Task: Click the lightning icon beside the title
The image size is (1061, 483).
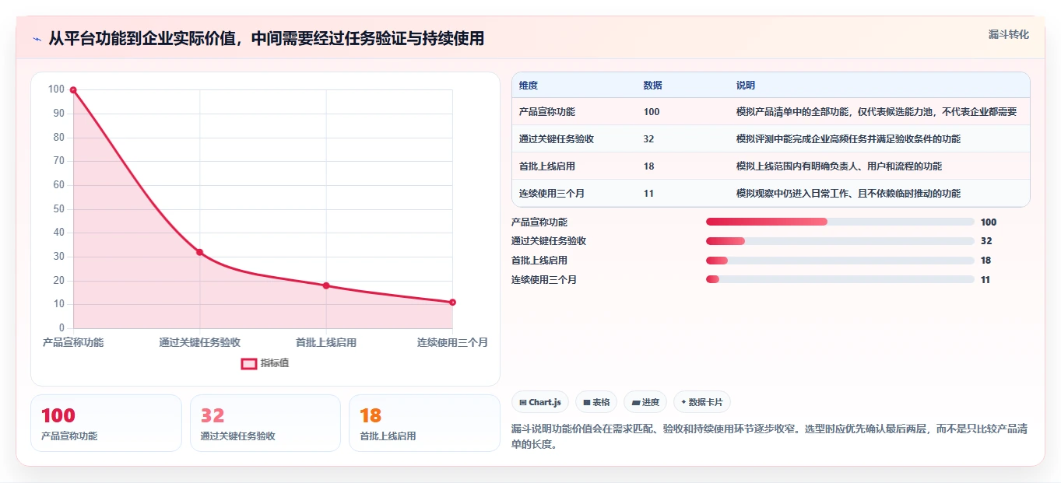Action: 37,38
